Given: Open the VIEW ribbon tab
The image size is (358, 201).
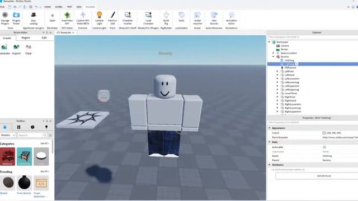Looking at the screenshot, I should pyautogui.click(x=79, y=7).
